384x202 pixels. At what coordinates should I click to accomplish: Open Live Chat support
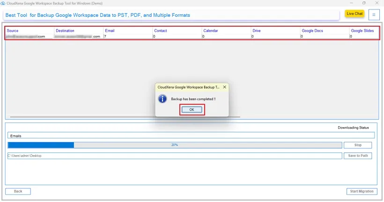coord(354,14)
